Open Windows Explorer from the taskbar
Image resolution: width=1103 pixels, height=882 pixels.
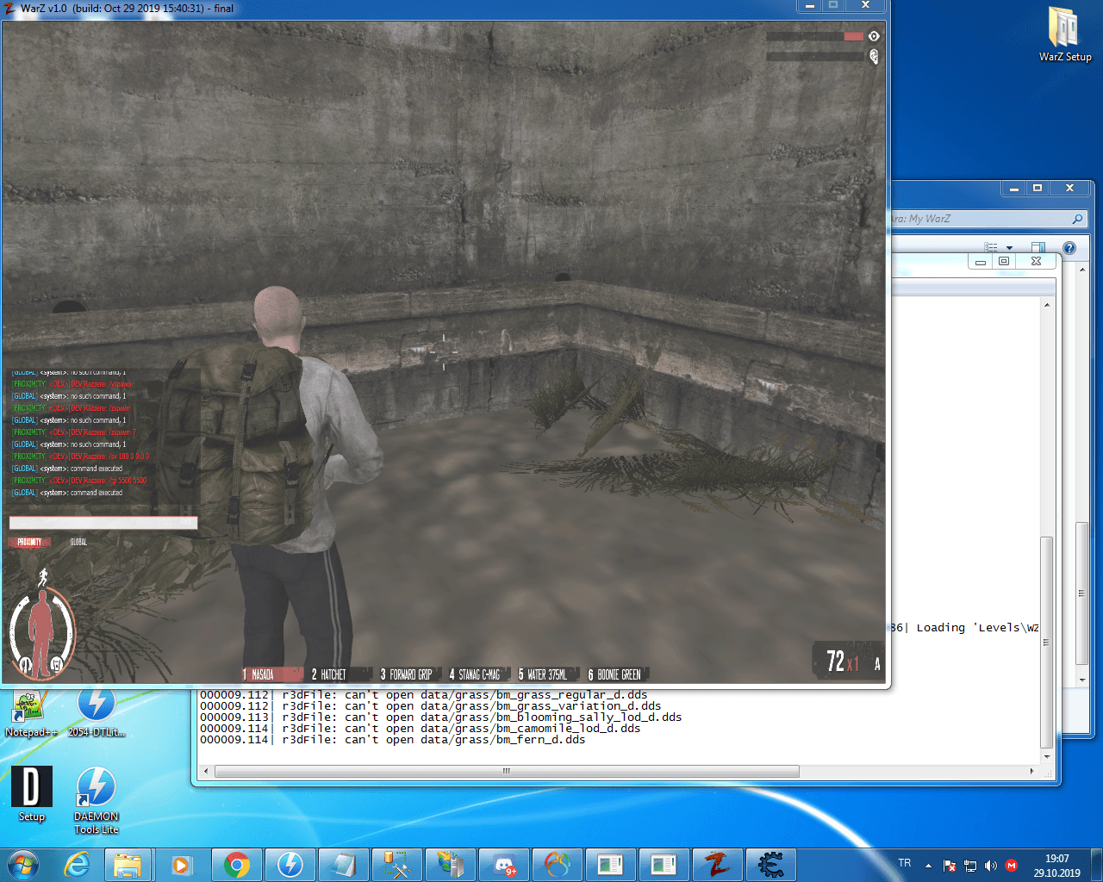[128, 865]
